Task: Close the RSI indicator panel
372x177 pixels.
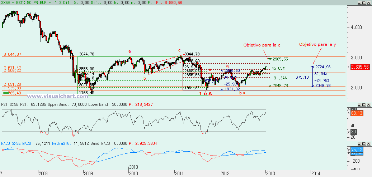Action: [368, 104]
